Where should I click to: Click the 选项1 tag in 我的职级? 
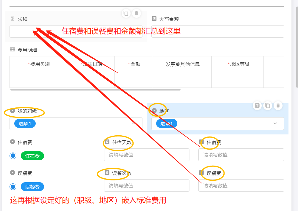tap(25, 124)
